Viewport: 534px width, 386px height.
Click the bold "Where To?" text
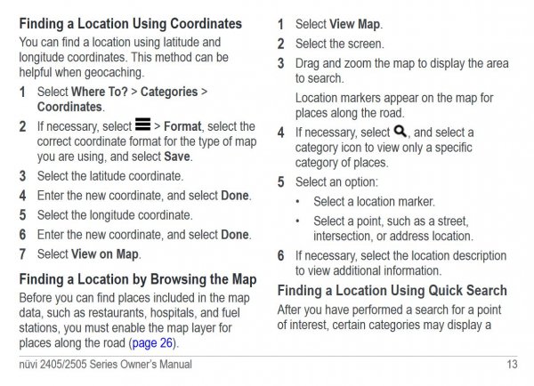click(105, 92)
